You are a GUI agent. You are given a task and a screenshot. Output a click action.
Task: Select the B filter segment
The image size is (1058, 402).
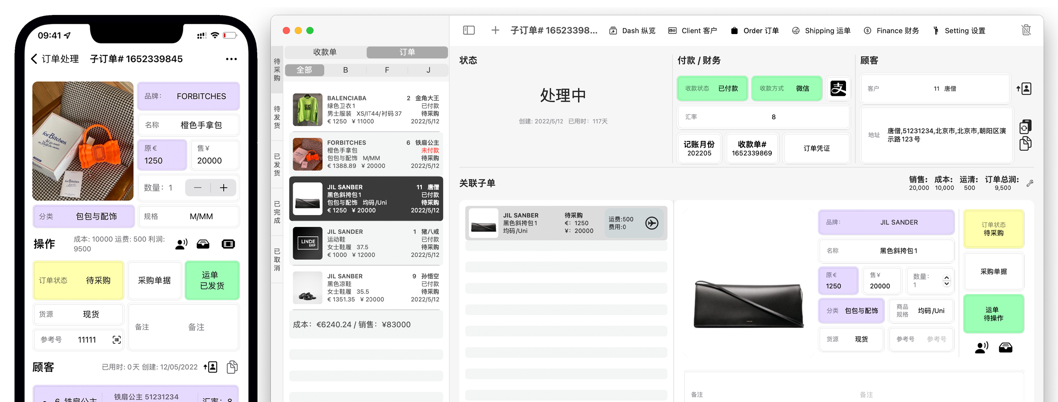[x=346, y=70]
